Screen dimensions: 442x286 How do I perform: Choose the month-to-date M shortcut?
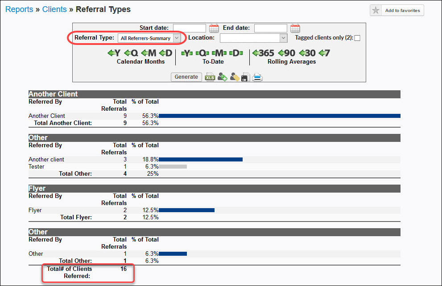click(219, 53)
